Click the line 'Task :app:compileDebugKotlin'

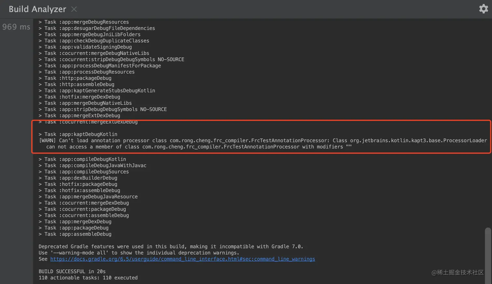click(x=82, y=159)
